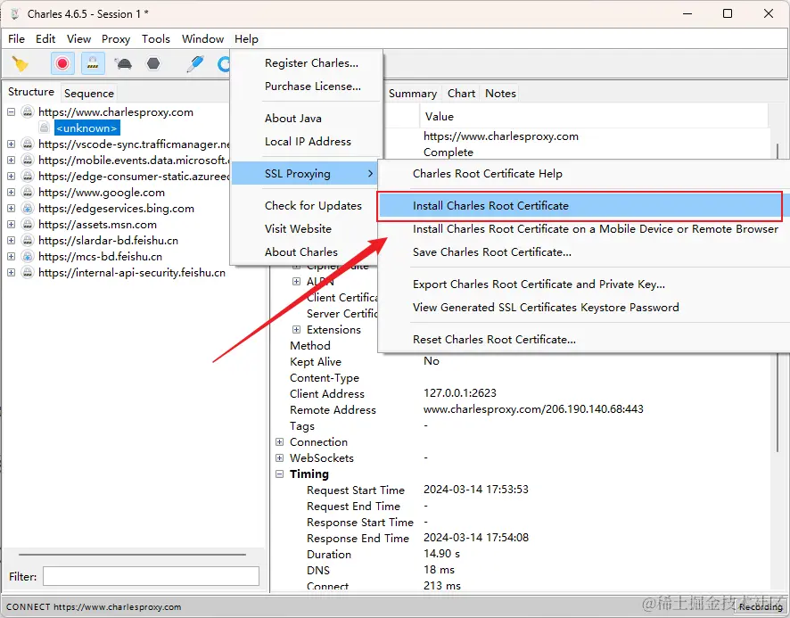Switch to the Summary tab
The image size is (790, 618).
pyautogui.click(x=413, y=94)
